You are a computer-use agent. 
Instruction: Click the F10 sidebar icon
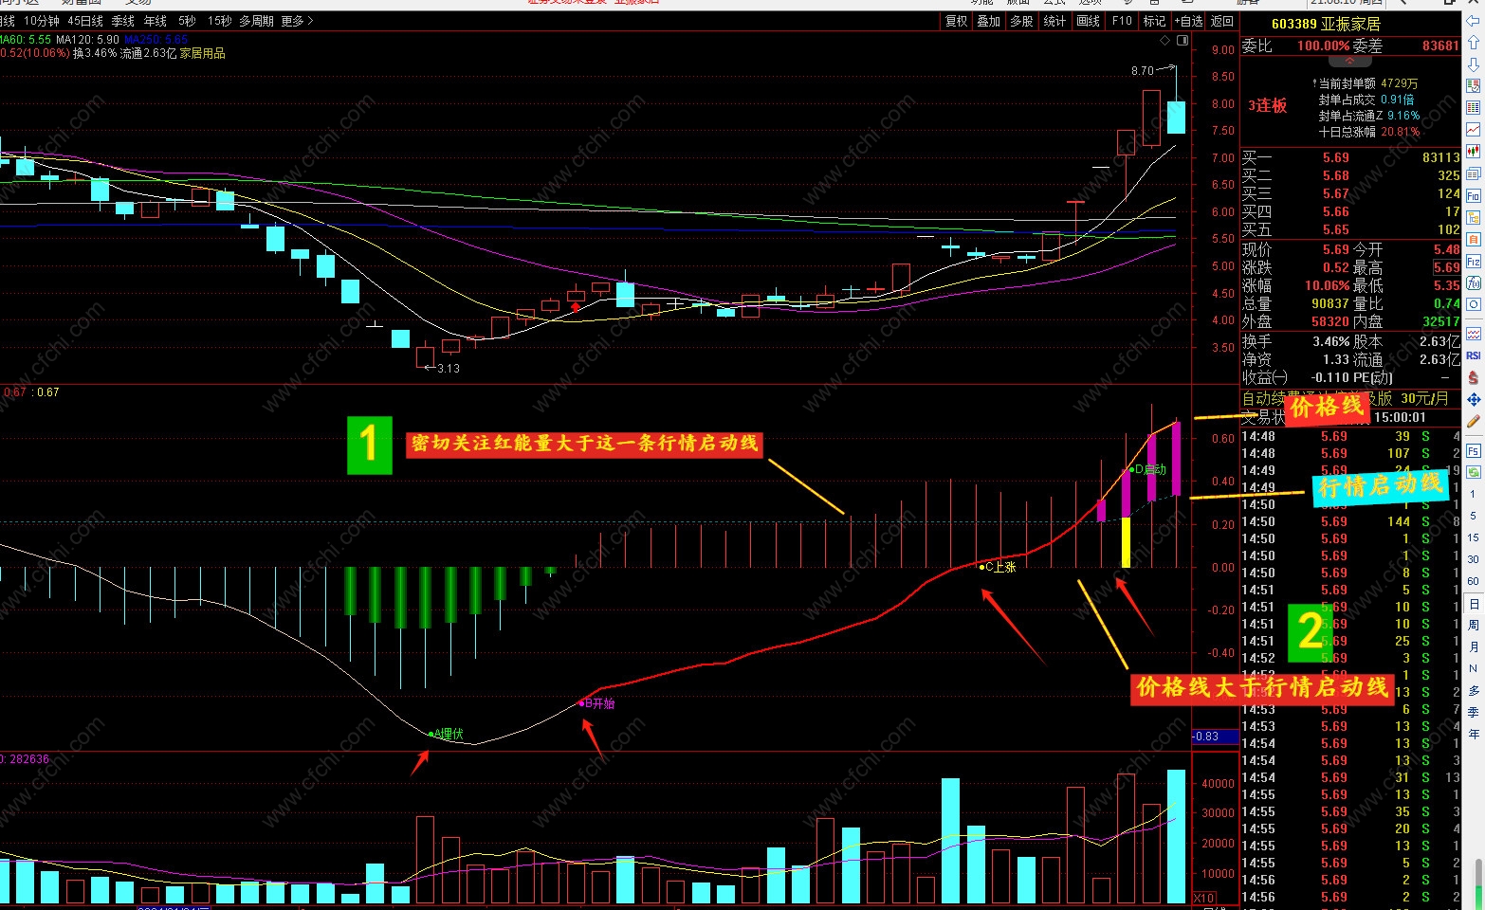1474,195
